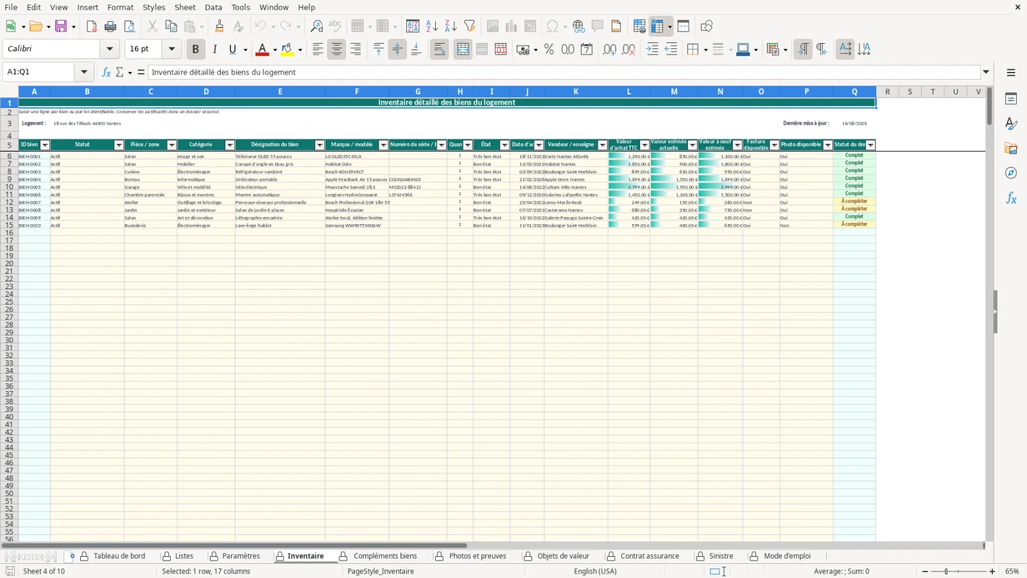Screen dimensions: 1027x578
Task: Open font color dropdown arrow
Action: pos(275,49)
